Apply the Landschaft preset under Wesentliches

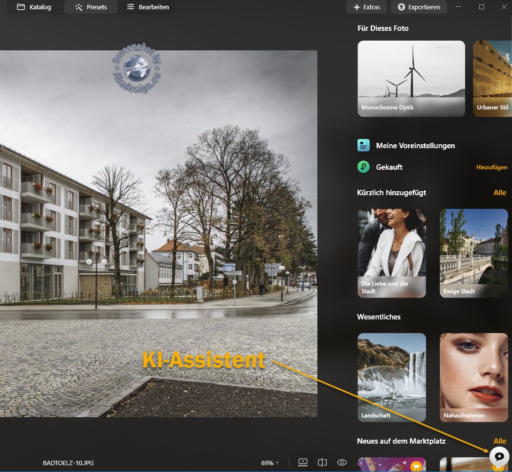[x=392, y=377]
